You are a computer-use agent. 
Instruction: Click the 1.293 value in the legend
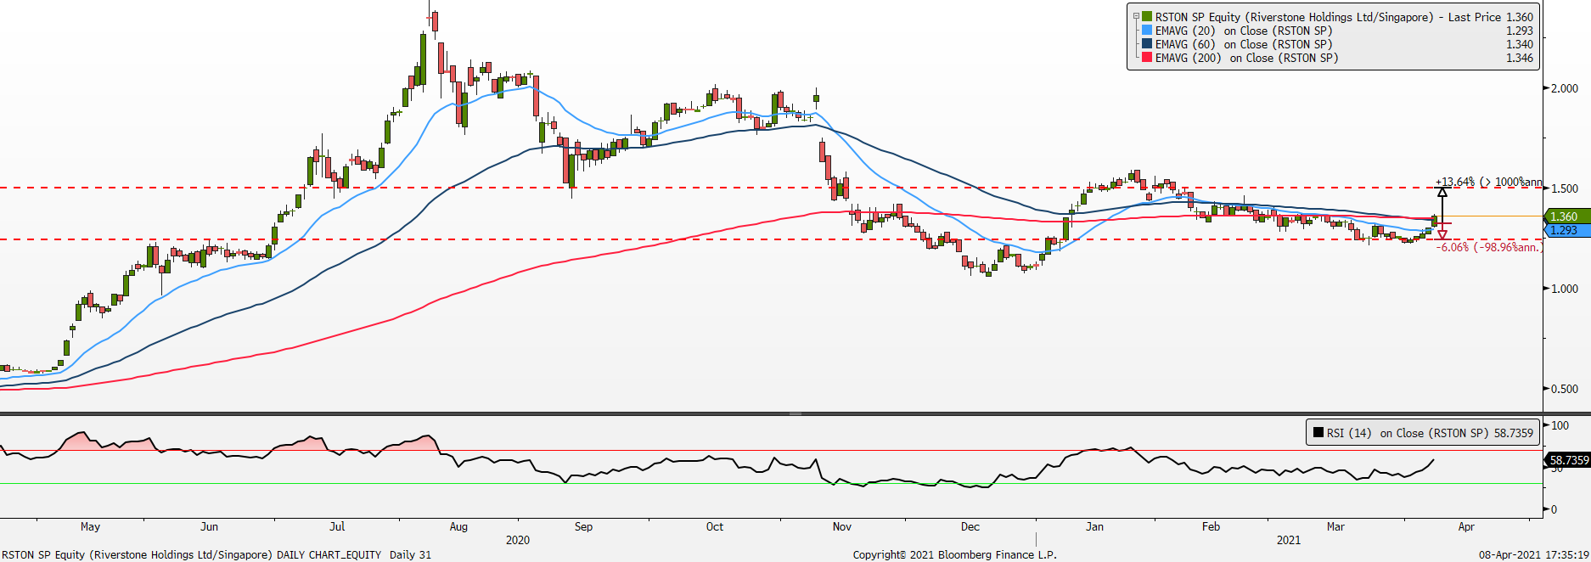click(x=1520, y=31)
